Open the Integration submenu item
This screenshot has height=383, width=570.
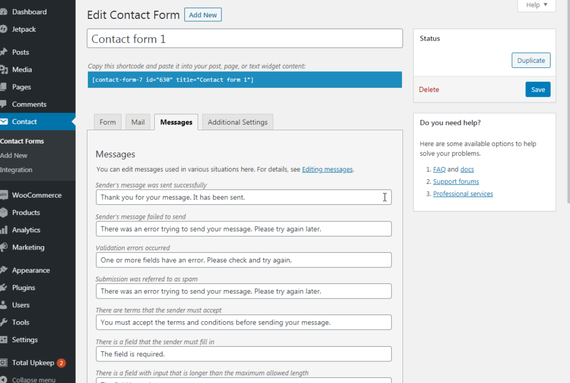point(17,170)
